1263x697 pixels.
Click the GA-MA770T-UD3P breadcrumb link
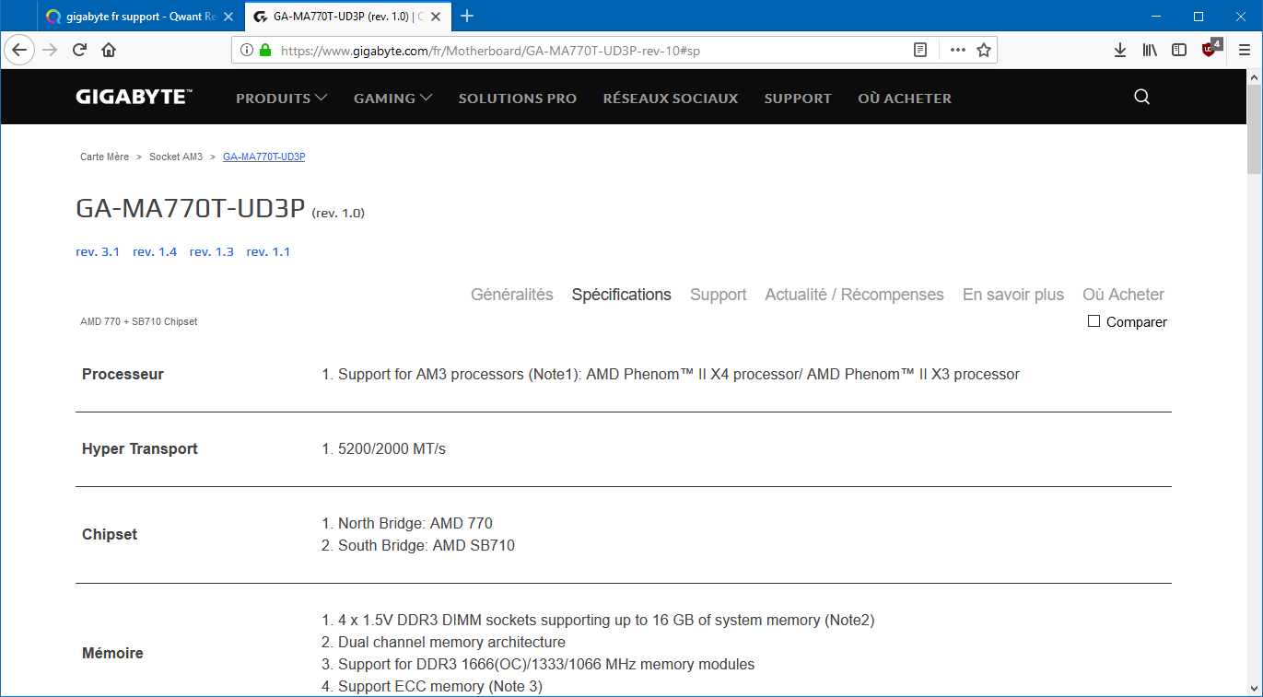pyautogui.click(x=264, y=157)
